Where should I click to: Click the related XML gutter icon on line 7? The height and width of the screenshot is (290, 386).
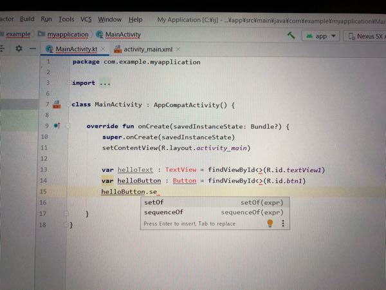(57, 104)
